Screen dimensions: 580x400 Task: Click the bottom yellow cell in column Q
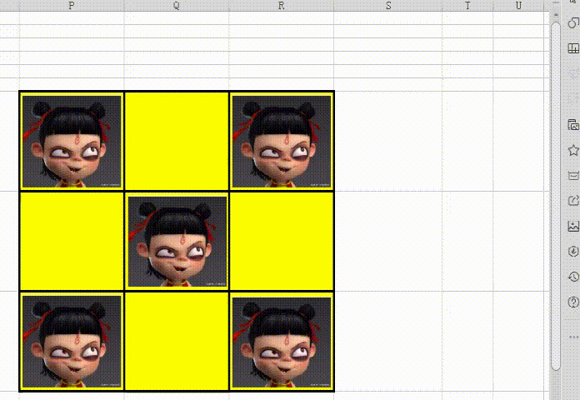[177, 341]
